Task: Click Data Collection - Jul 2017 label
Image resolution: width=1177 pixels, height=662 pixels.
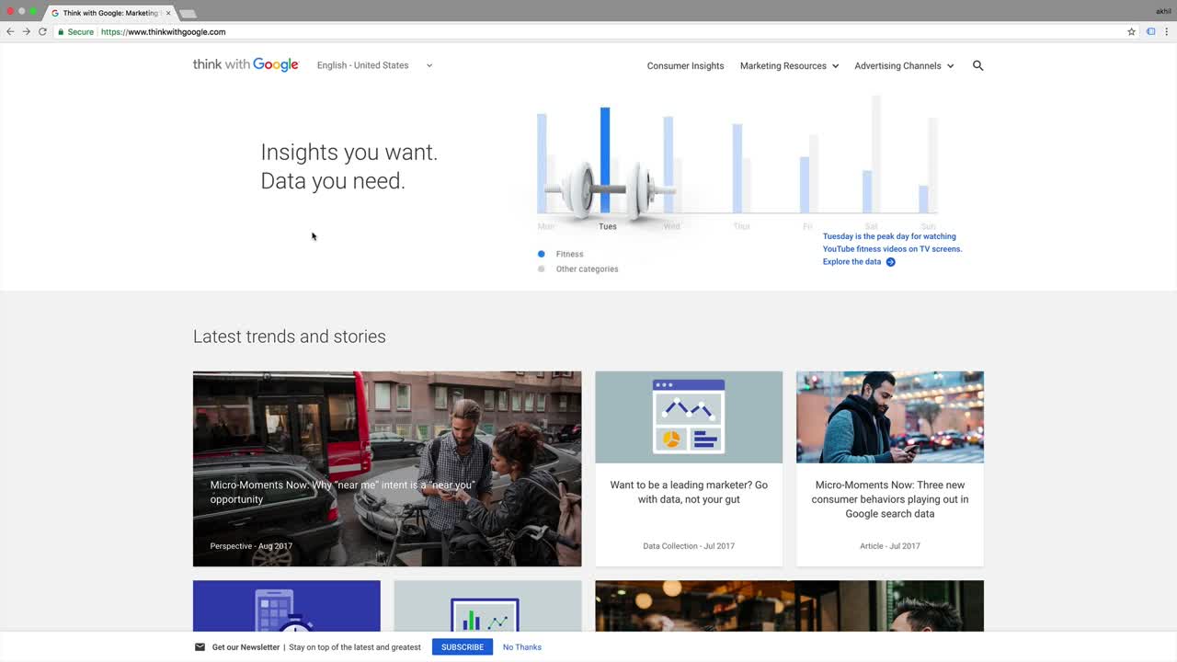Action: point(689,546)
